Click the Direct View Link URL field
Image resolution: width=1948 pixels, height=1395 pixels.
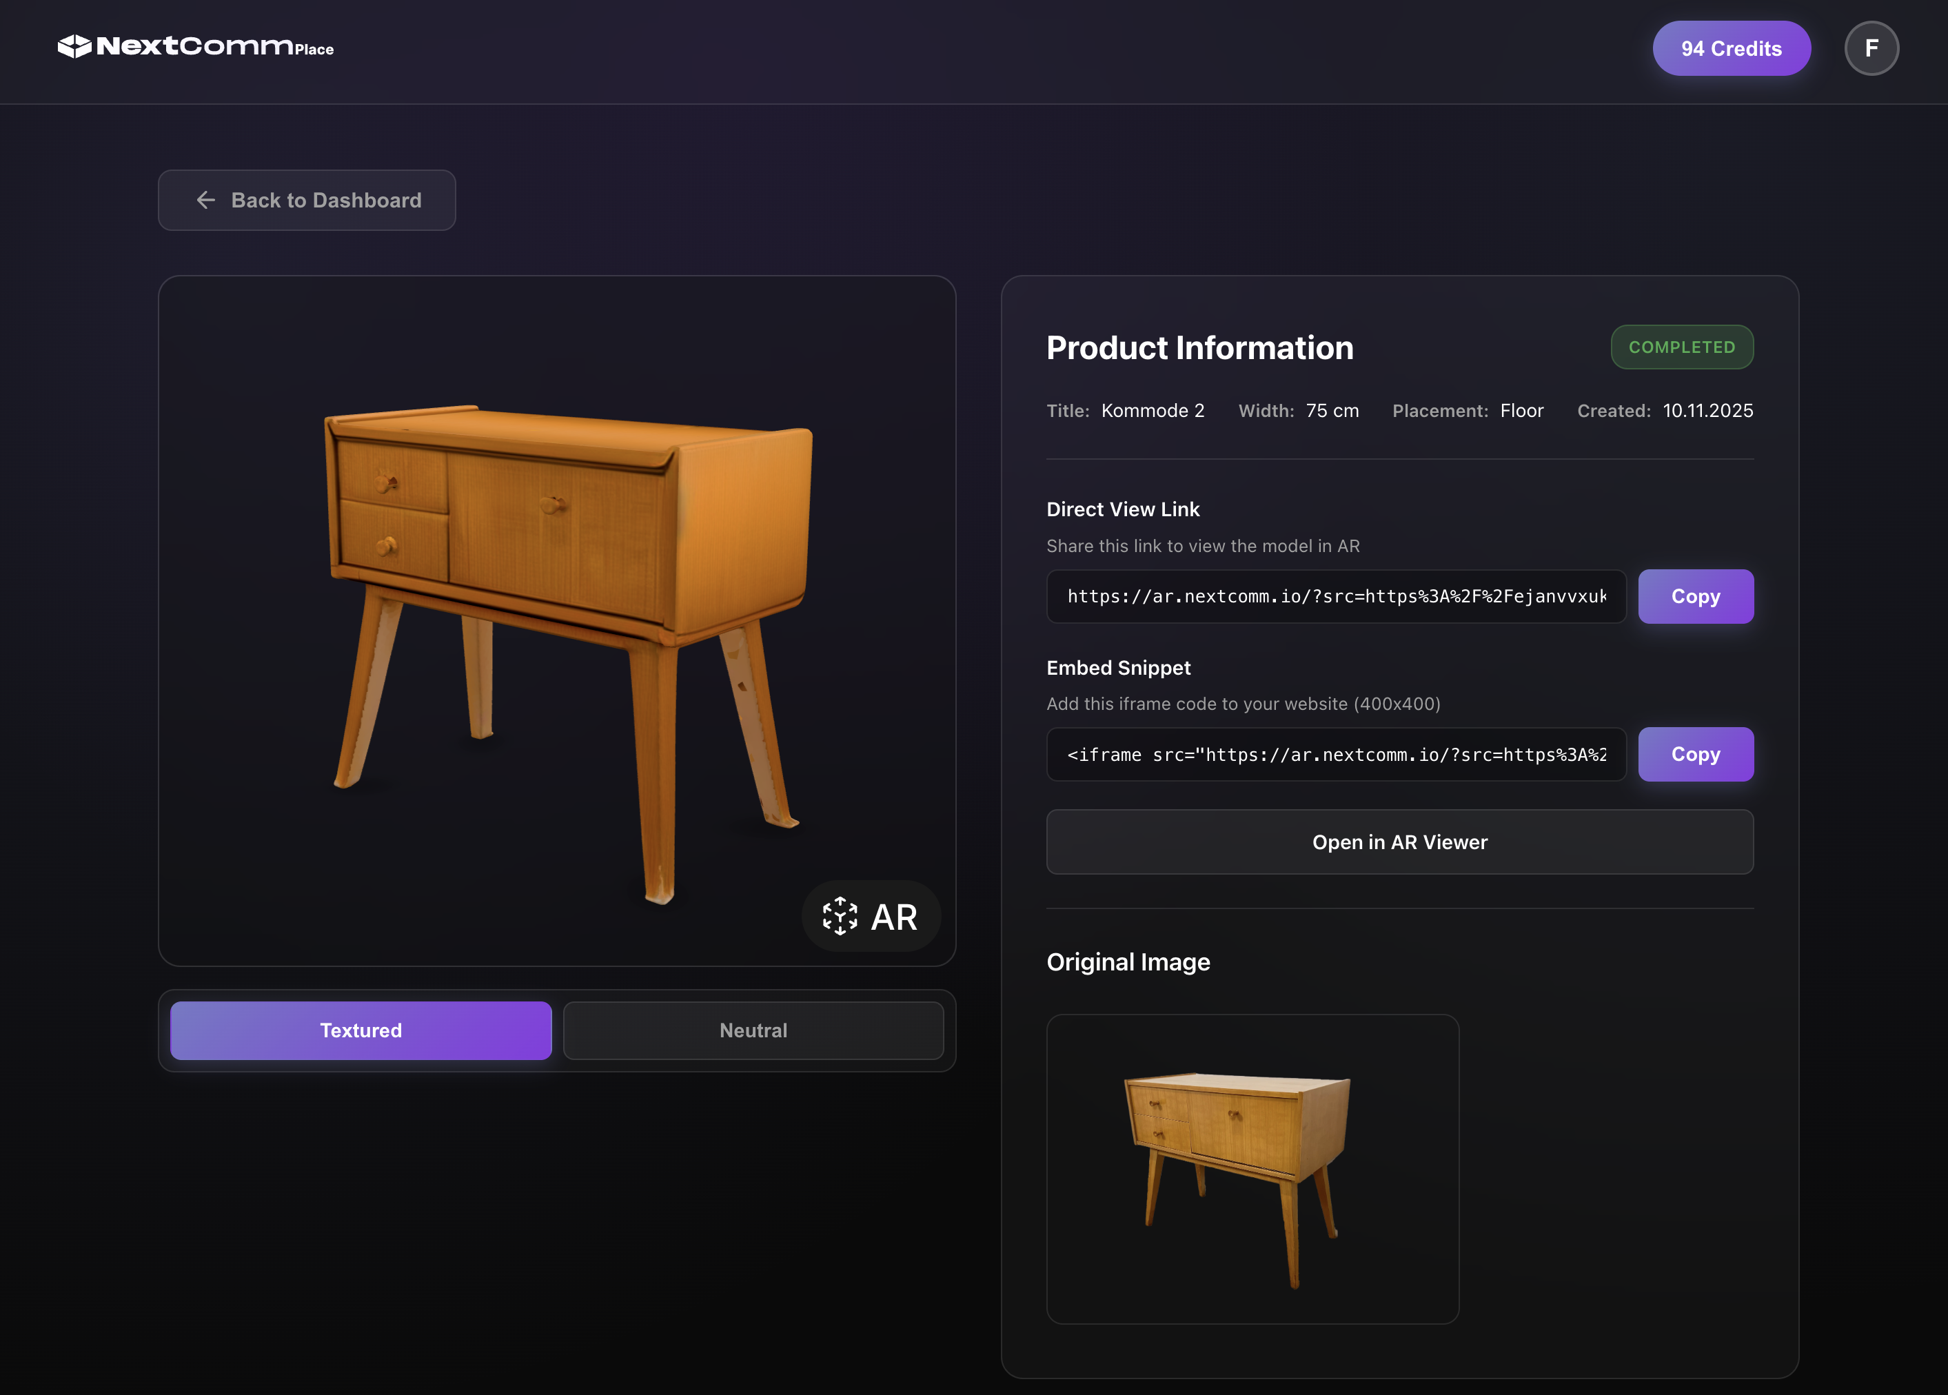click(x=1336, y=596)
